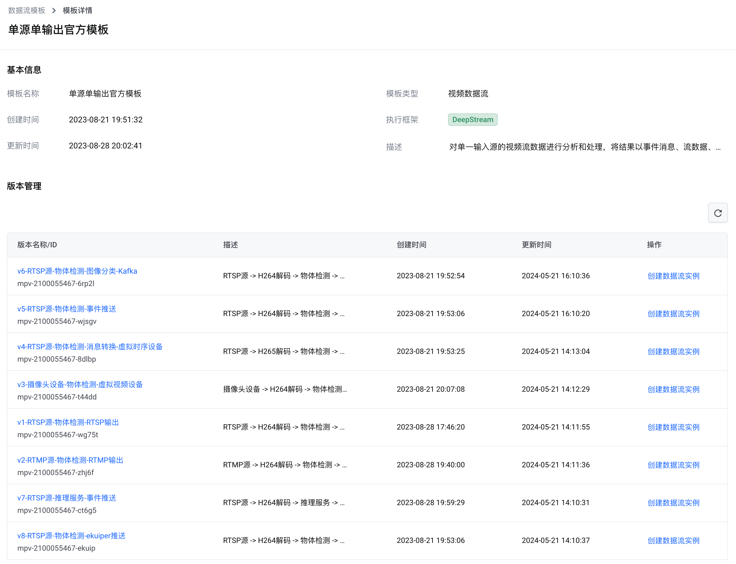Select ID text mpv-2100055467-ct6g5
This screenshot has height=564, width=736.
coord(57,511)
